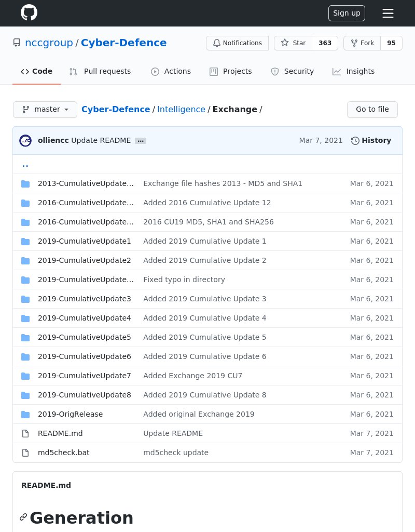Click folder icon beside 2019-CumulativeUpdate6

[25, 357]
